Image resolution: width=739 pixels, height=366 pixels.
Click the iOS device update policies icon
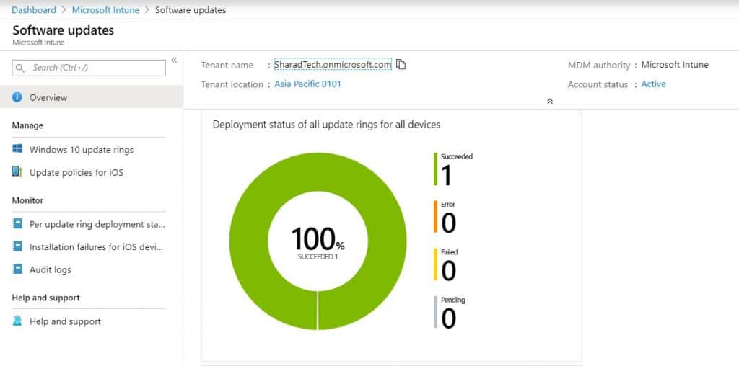17,171
